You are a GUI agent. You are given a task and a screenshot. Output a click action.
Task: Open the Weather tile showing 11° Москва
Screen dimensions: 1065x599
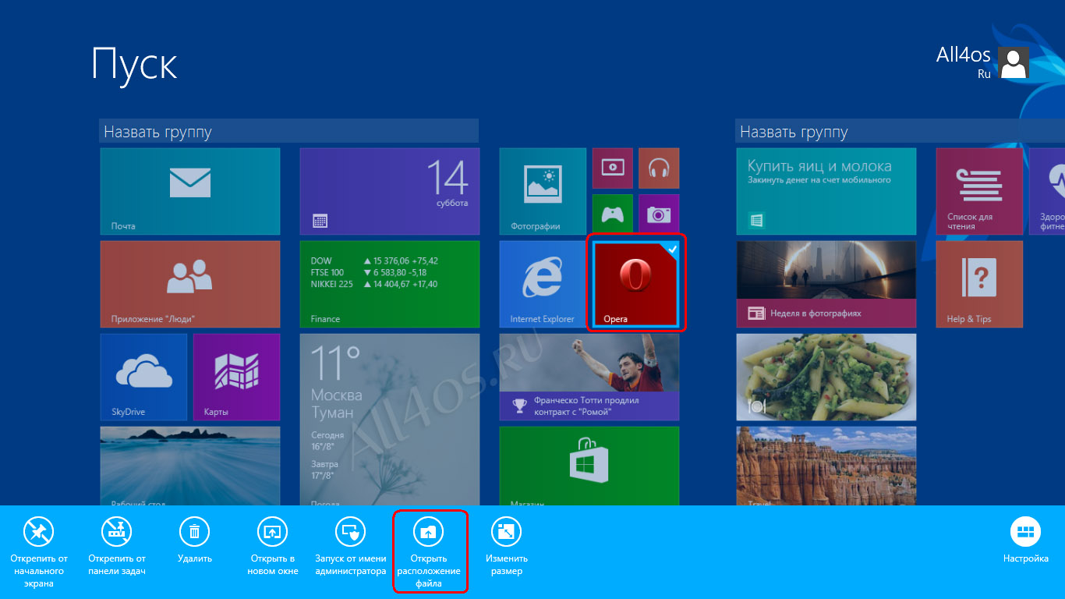tap(390, 420)
